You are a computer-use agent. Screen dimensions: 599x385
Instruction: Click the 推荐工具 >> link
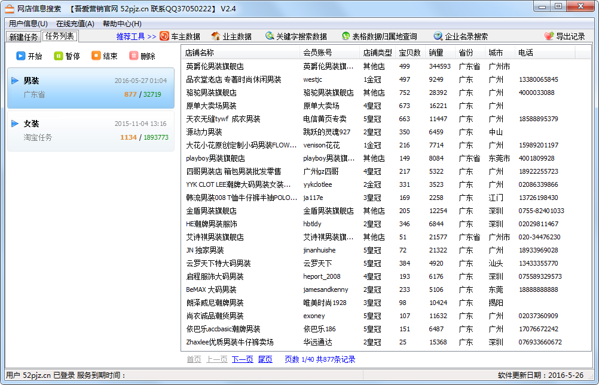click(136, 36)
